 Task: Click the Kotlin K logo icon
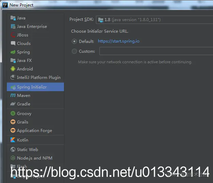coord(13,140)
